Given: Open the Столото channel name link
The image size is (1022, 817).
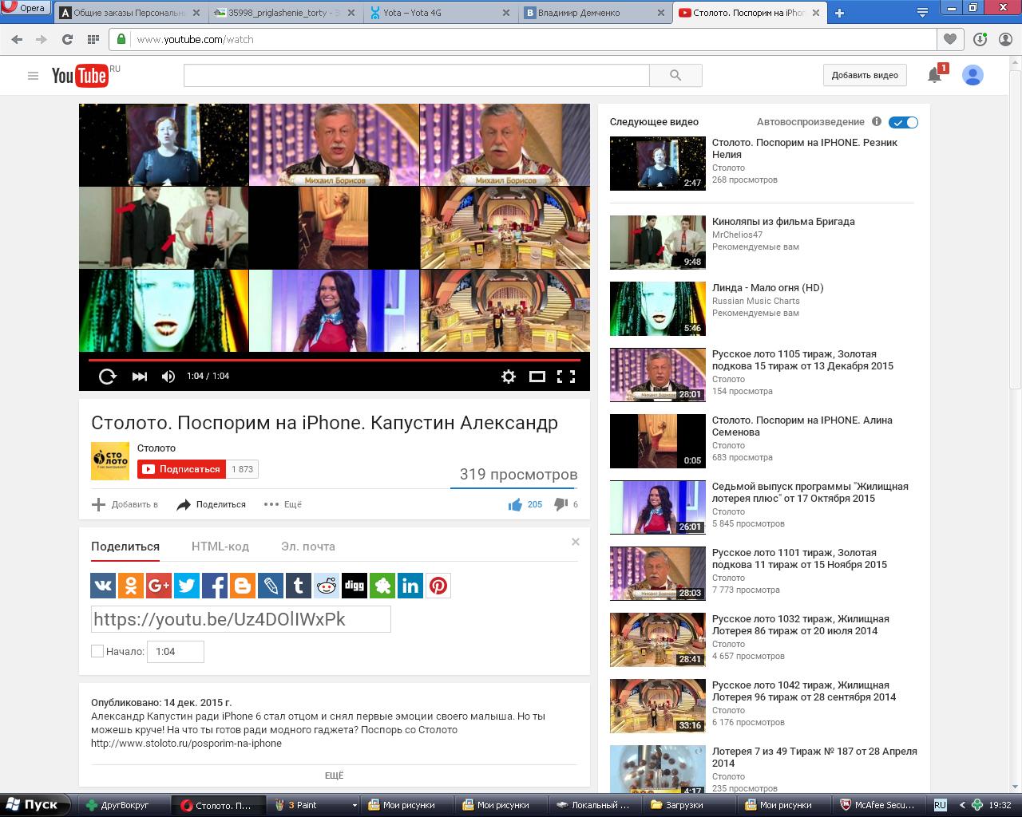Looking at the screenshot, I should [x=156, y=448].
